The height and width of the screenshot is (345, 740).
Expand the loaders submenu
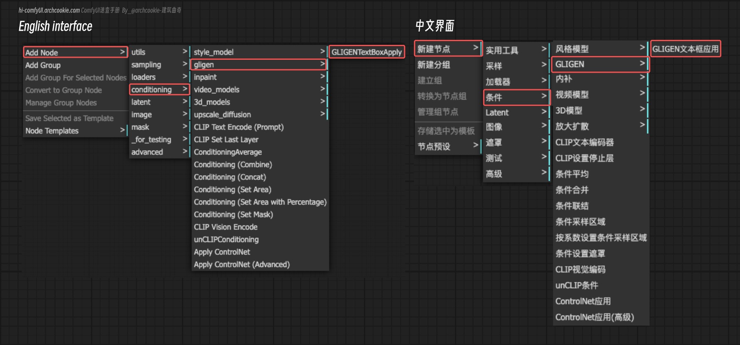point(160,77)
